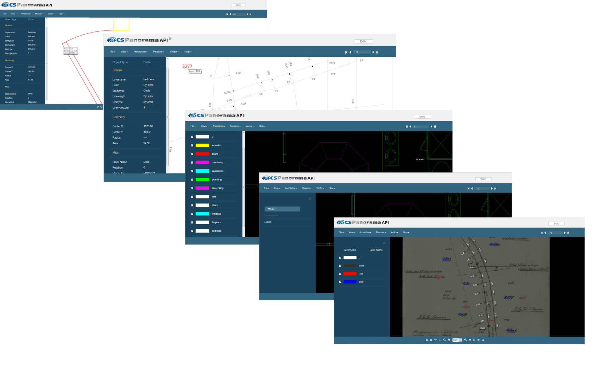Toggle the doors layer checkbox
Screen dimensions: 600x371
click(192, 154)
